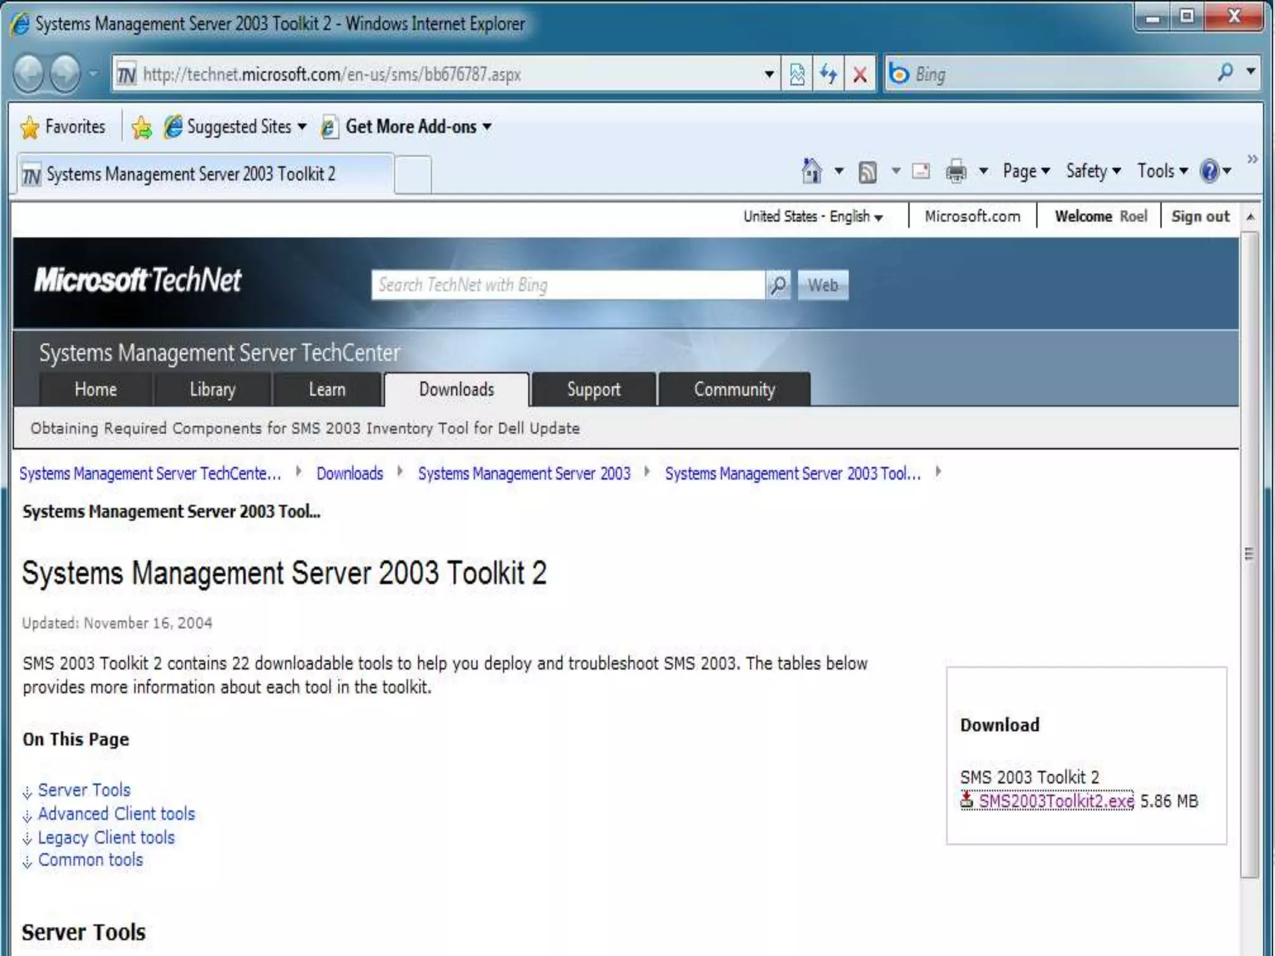Open the Learn tab
1275x956 pixels.
coord(327,390)
